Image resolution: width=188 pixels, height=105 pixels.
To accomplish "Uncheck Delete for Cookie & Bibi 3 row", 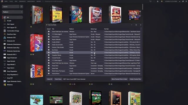I will [49, 42].
